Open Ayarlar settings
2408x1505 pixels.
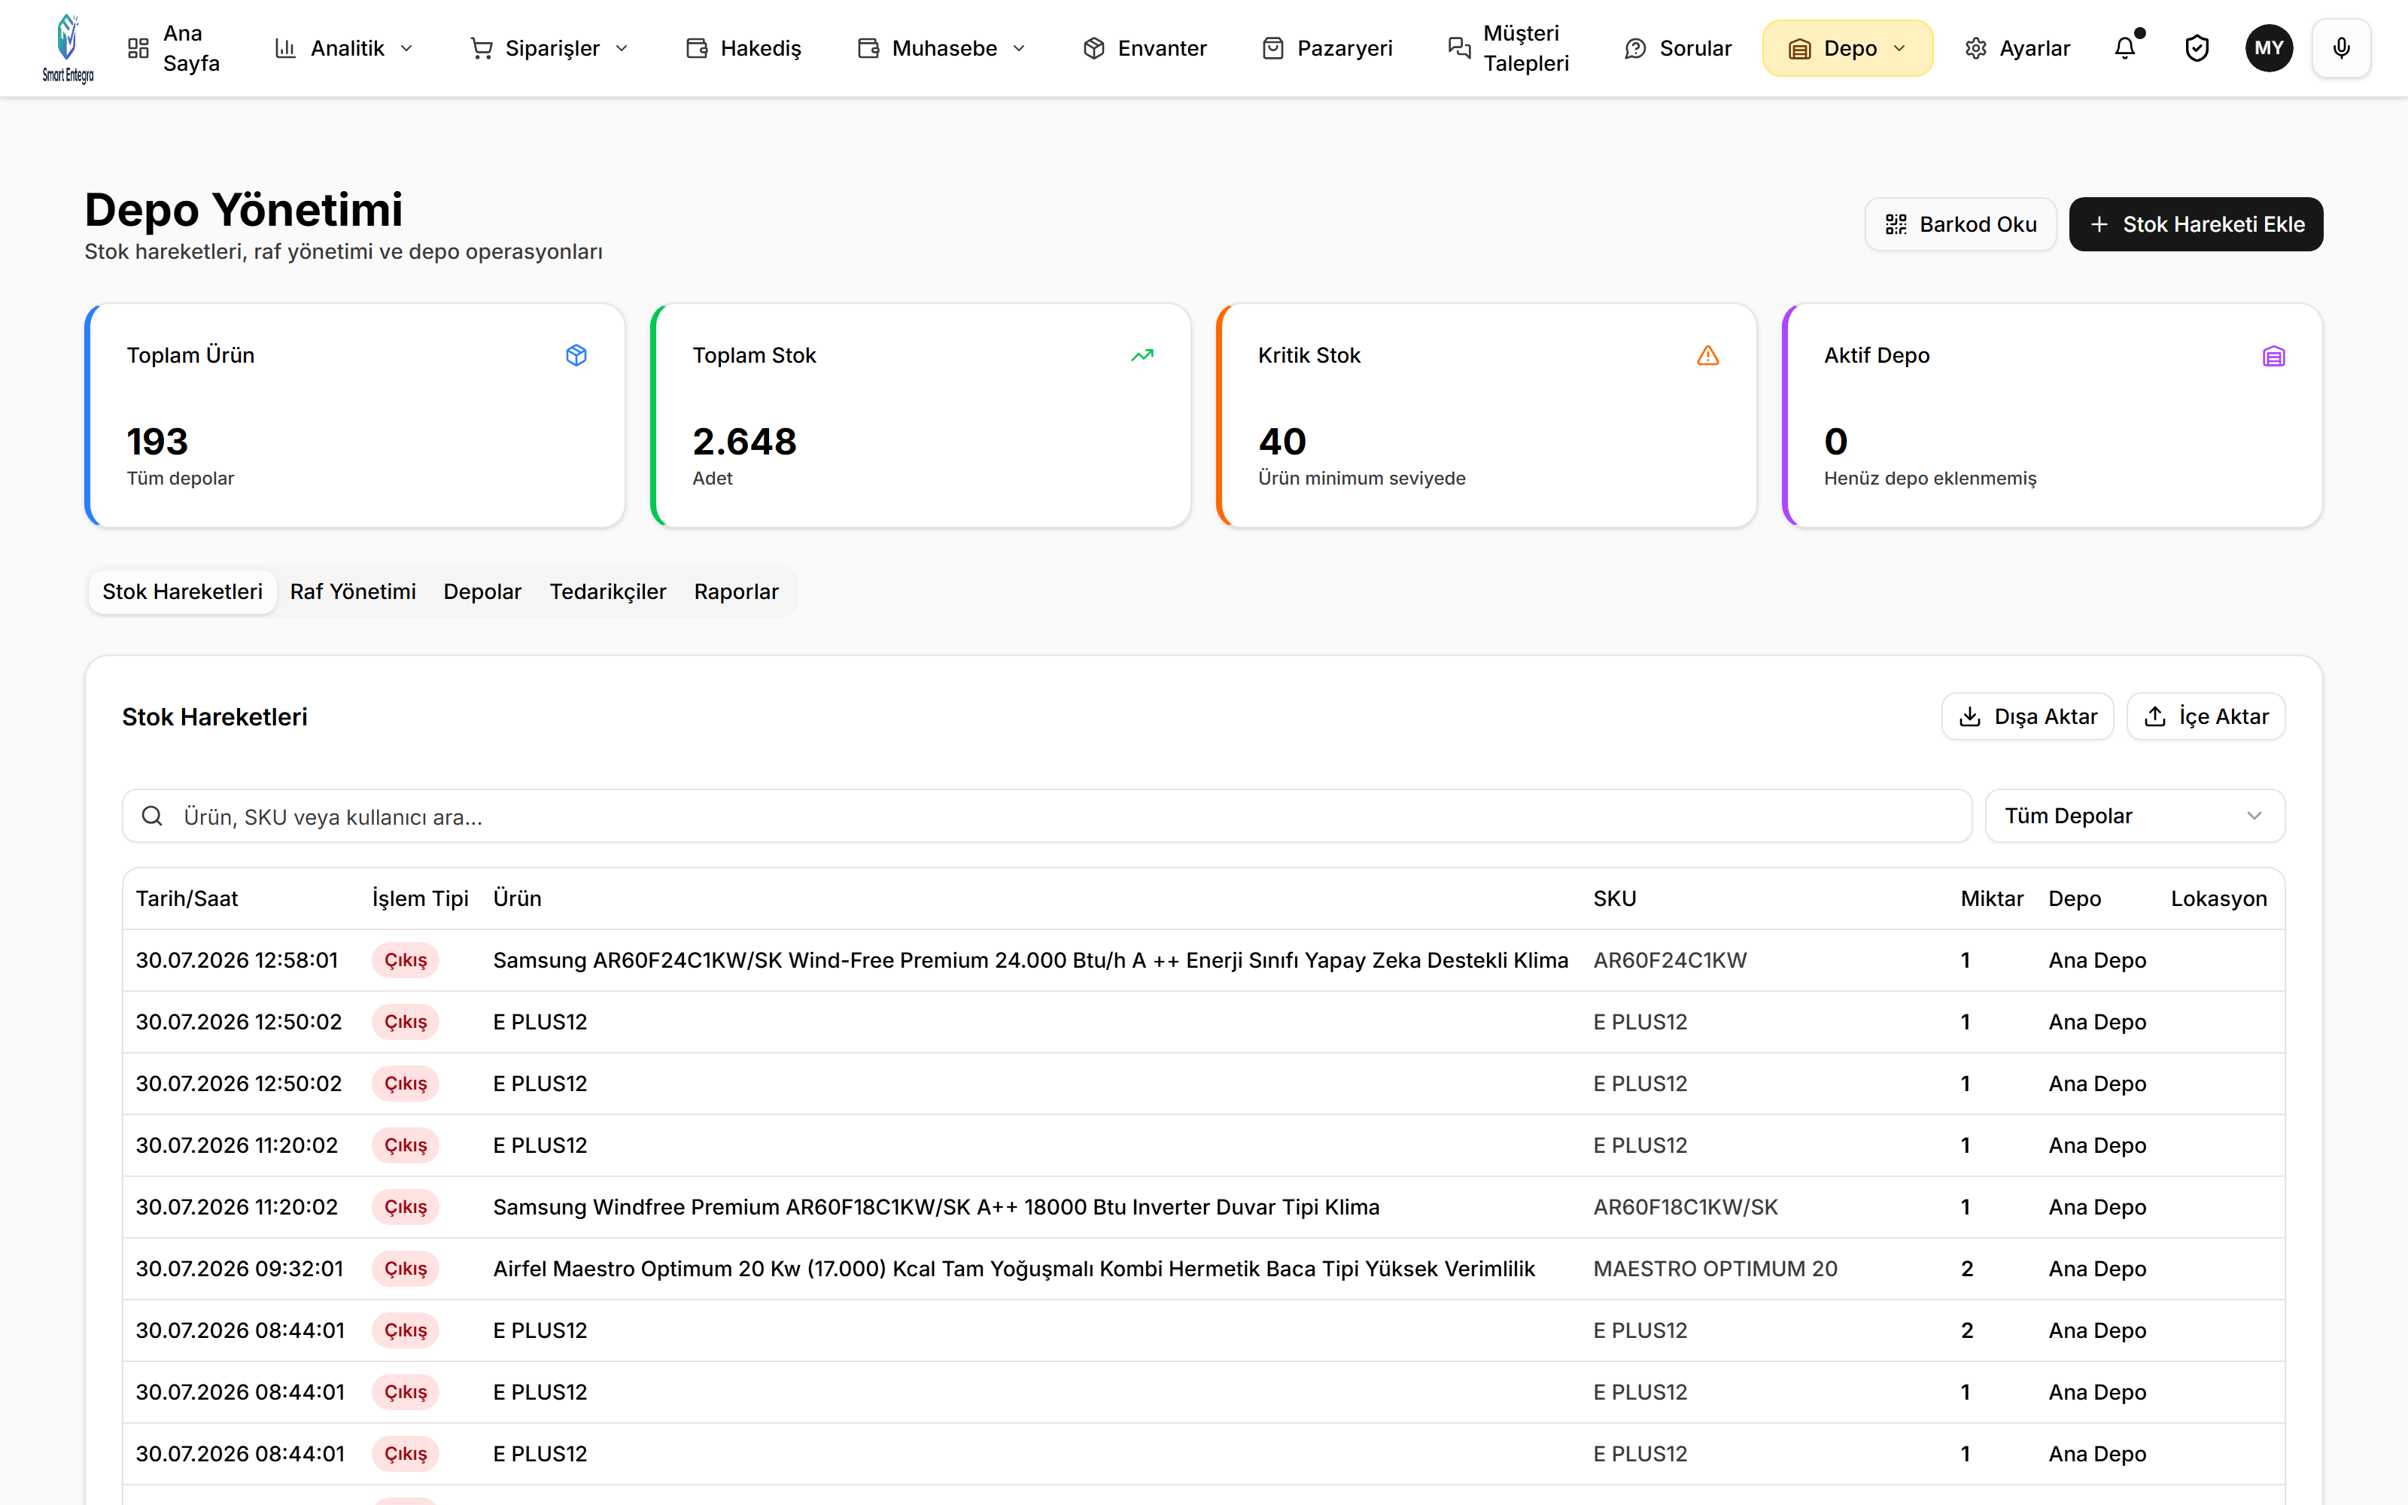tap(2017, 47)
